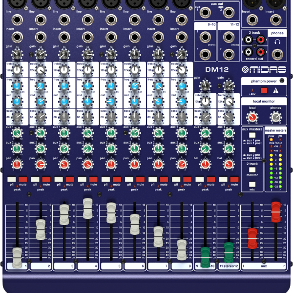Click the phones output jack
The height and width of the screenshot is (293, 293).
[277, 54]
